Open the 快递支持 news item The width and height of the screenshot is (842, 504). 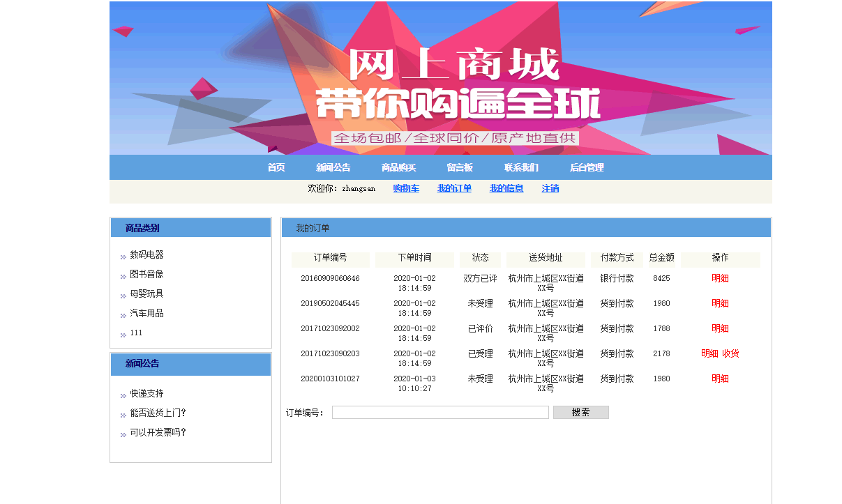[146, 393]
